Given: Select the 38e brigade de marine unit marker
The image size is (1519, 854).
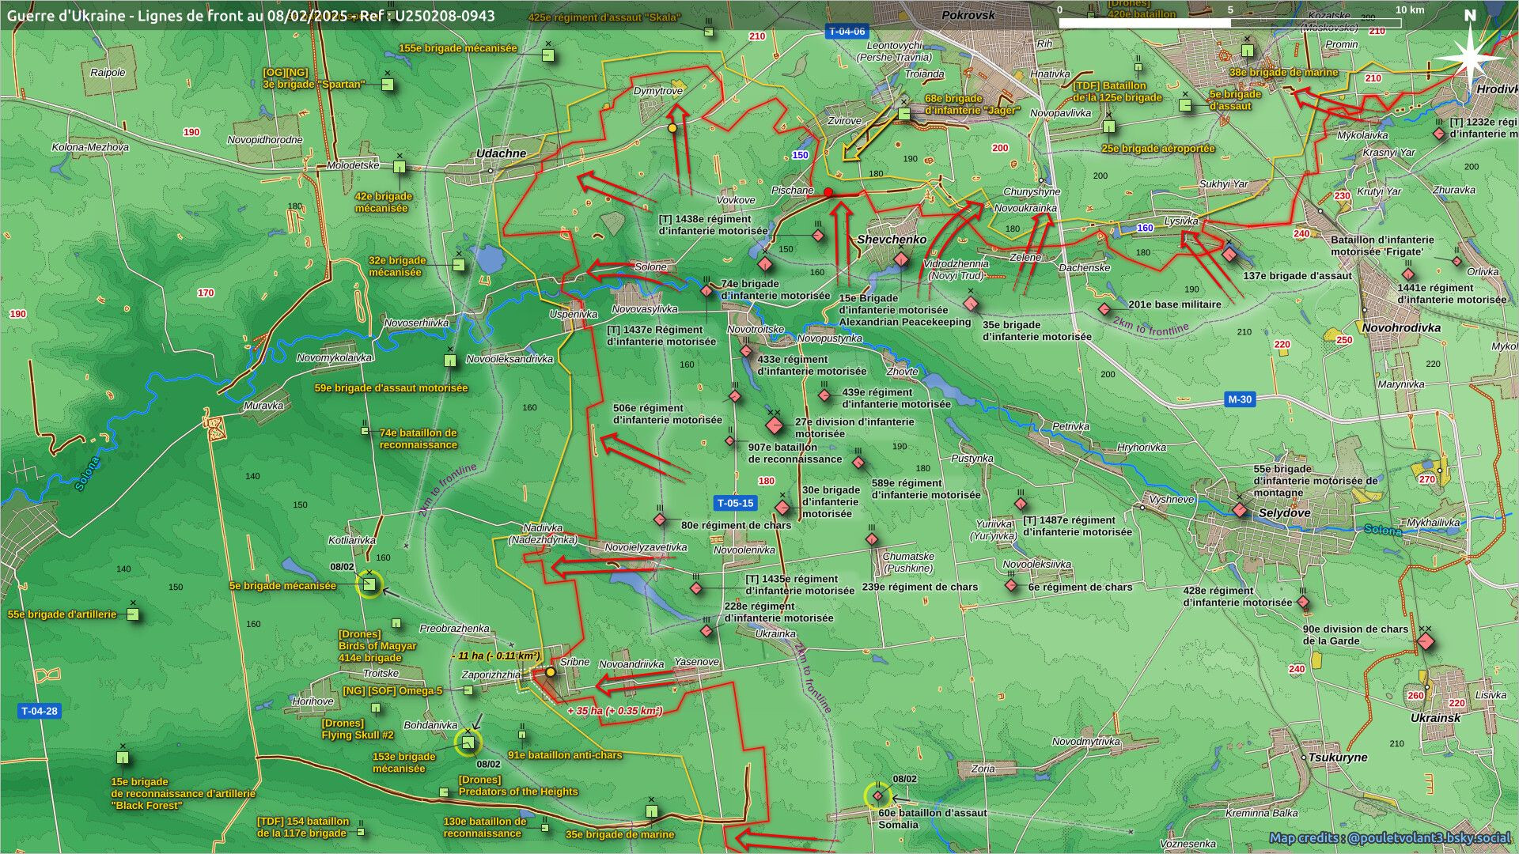Looking at the screenshot, I should pyautogui.click(x=1248, y=51).
